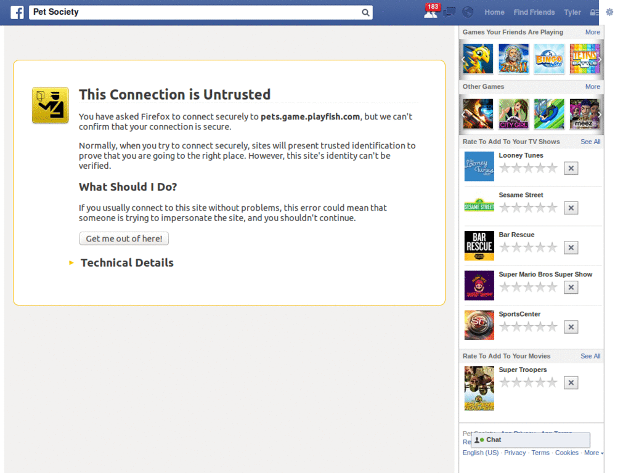
Task: Dismiss the Super Mario Bros Super Show suggestion
Action: click(x=571, y=287)
